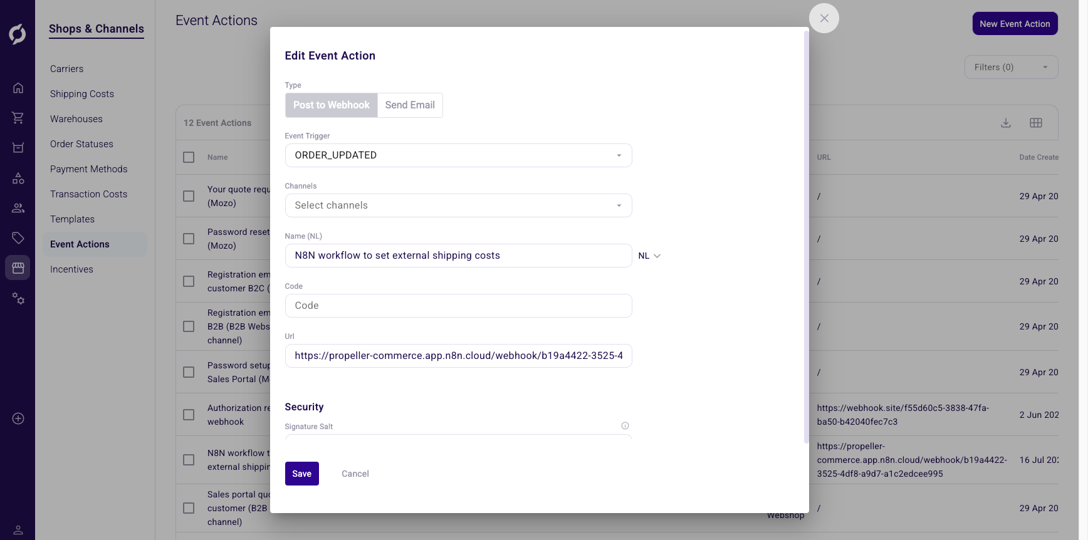Open the Select channels dropdown

pyautogui.click(x=458, y=205)
